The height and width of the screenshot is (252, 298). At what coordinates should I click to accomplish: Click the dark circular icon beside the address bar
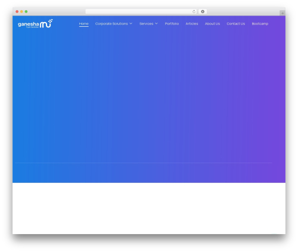(203, 12)
